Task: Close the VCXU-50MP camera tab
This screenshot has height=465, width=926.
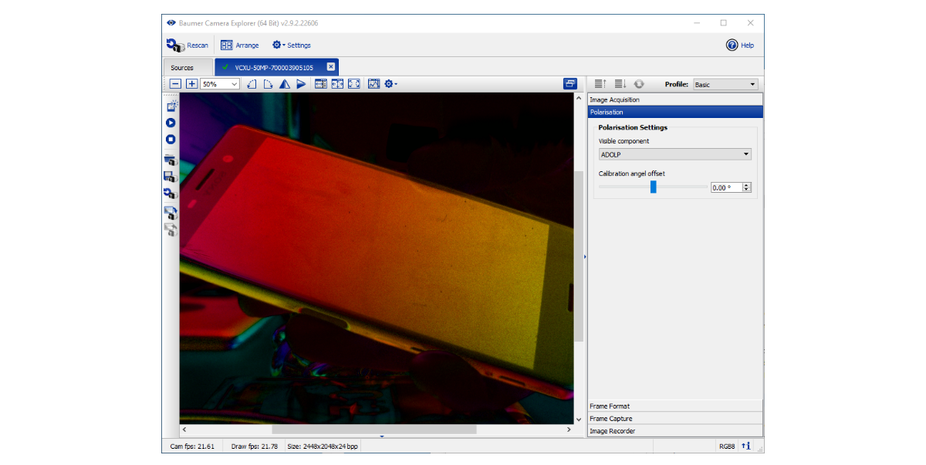Action: pos(330,67)
